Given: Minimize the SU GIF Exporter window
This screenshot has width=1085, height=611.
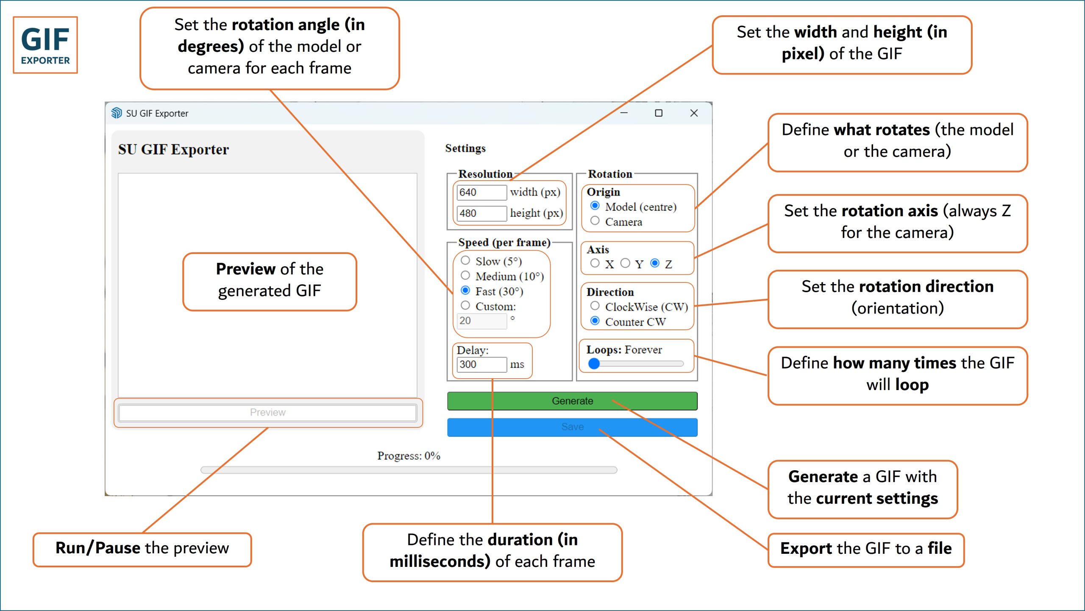Looking at the screenshot, I should click(624, 113).
